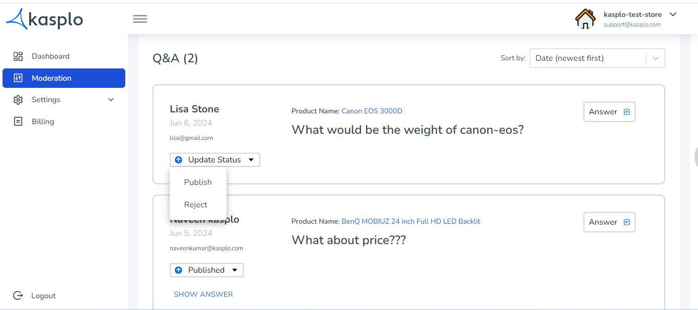Screen dimensions: 698x310
Task: Toggle Lisa Stone's Update Status dropdown
Action: click(x=215, y=160)
